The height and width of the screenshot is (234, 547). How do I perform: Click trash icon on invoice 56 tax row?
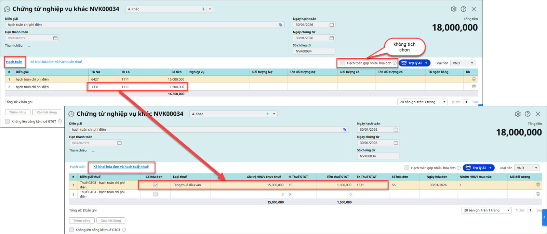pos(538,185)
